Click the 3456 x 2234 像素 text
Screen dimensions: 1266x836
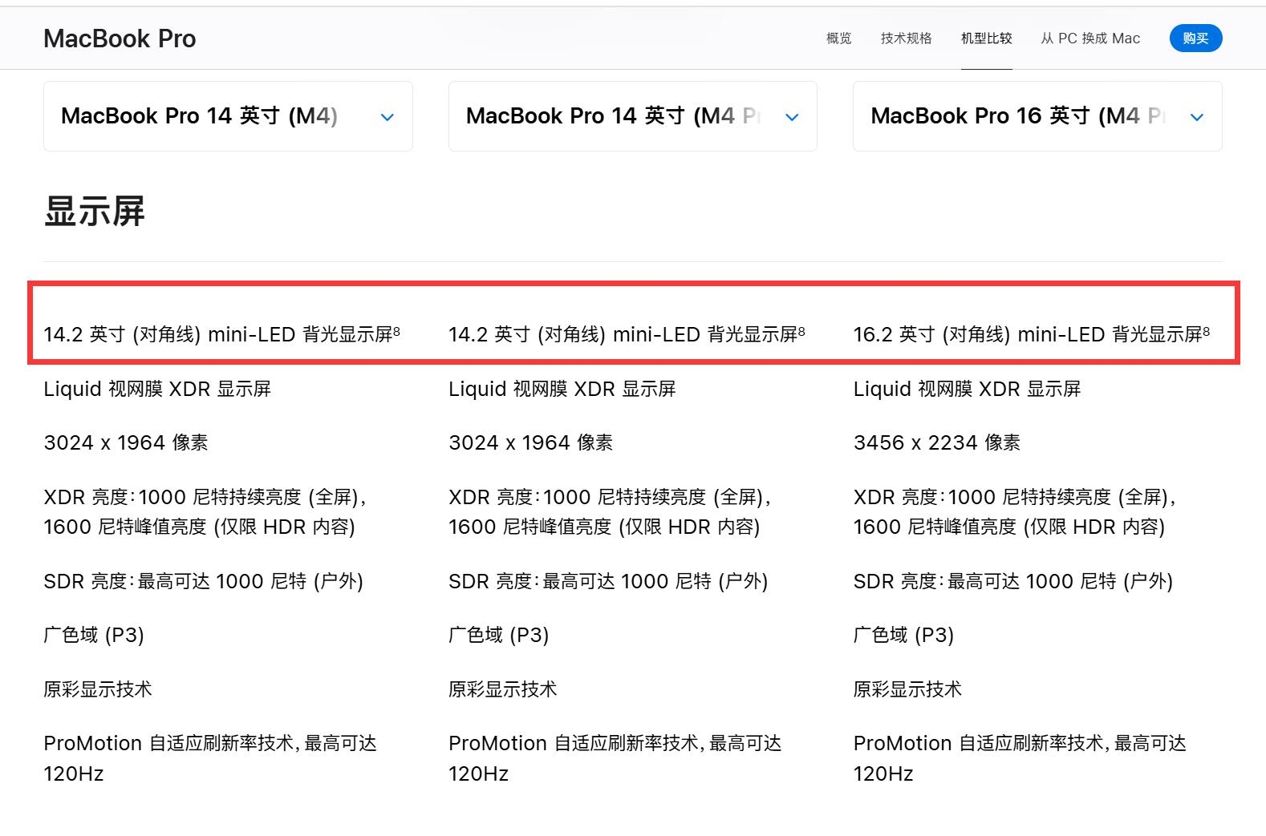pos(937,442)
